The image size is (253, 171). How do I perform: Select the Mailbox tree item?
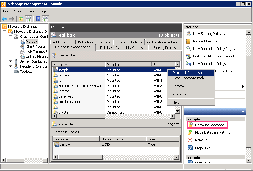point(31,42)
